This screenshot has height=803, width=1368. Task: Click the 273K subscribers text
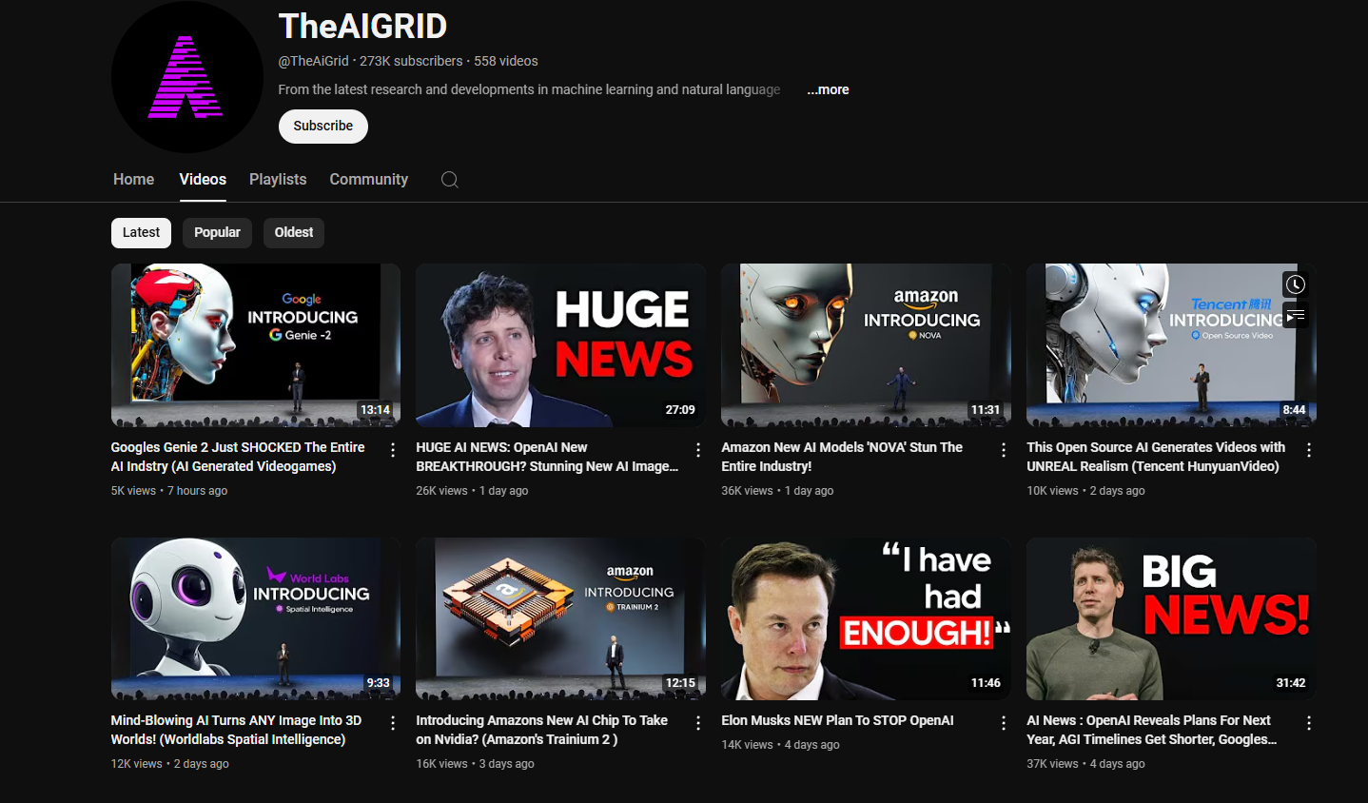(x=411, y=61)
